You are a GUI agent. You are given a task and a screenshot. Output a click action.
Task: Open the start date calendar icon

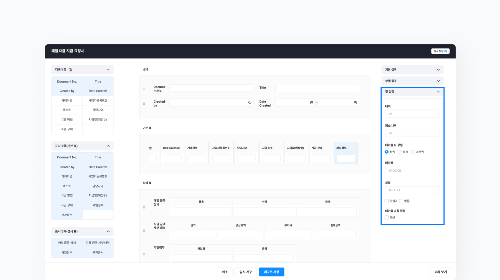312,103
